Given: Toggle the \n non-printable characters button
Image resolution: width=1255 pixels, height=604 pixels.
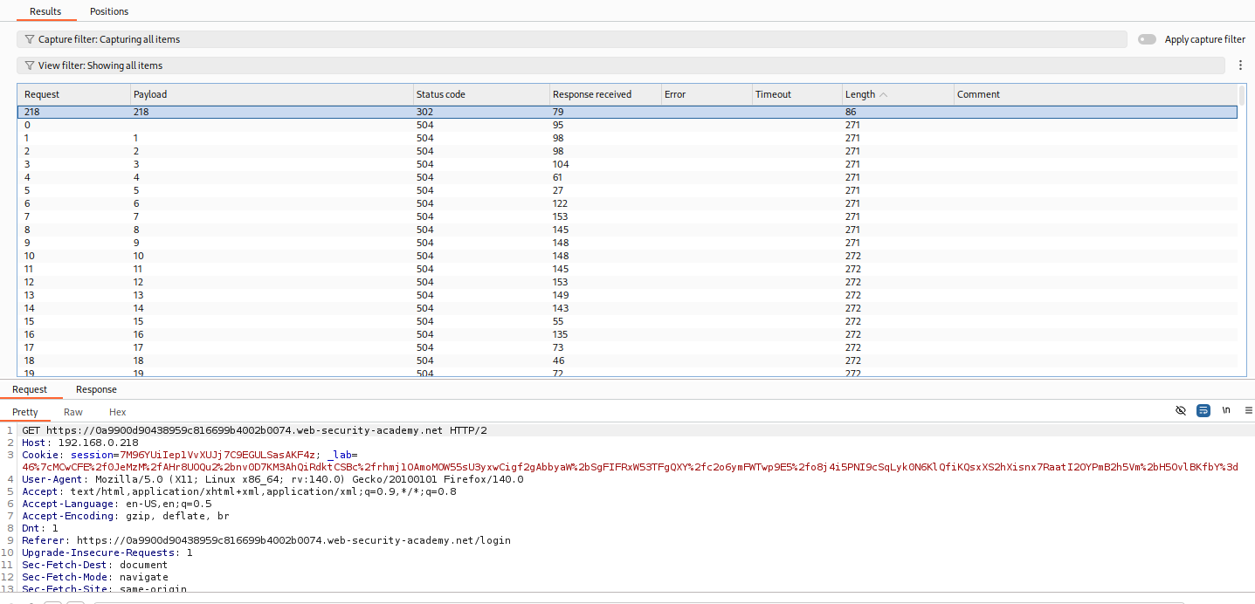Looking at the screenshot, I should (x=1226, y=410).
